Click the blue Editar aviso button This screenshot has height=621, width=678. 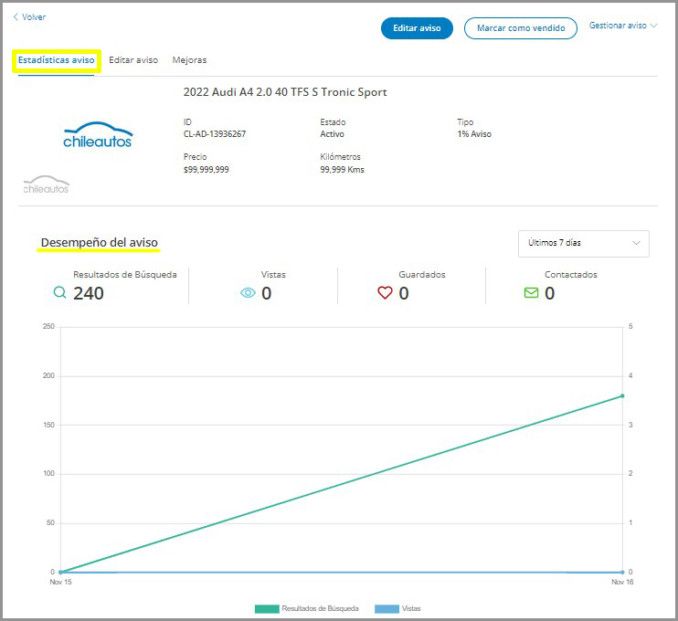coord(417,28)
